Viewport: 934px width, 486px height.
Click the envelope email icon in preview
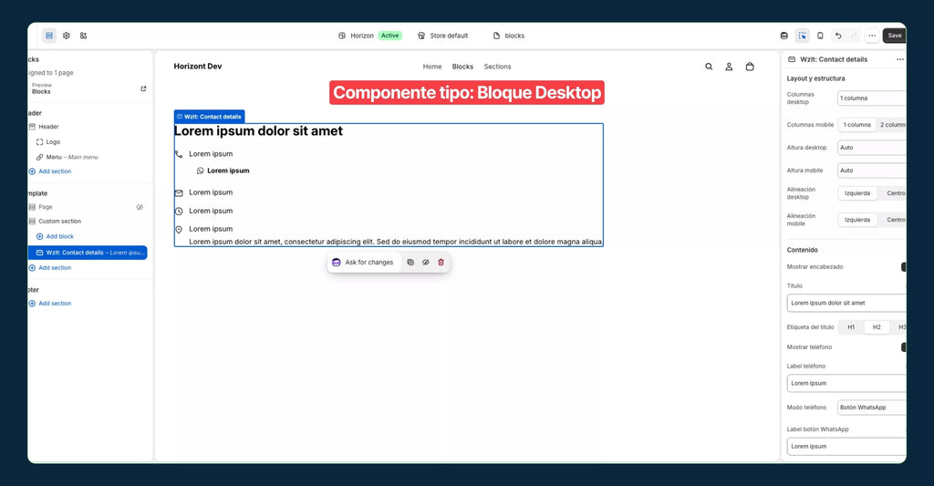click(179, 193)
